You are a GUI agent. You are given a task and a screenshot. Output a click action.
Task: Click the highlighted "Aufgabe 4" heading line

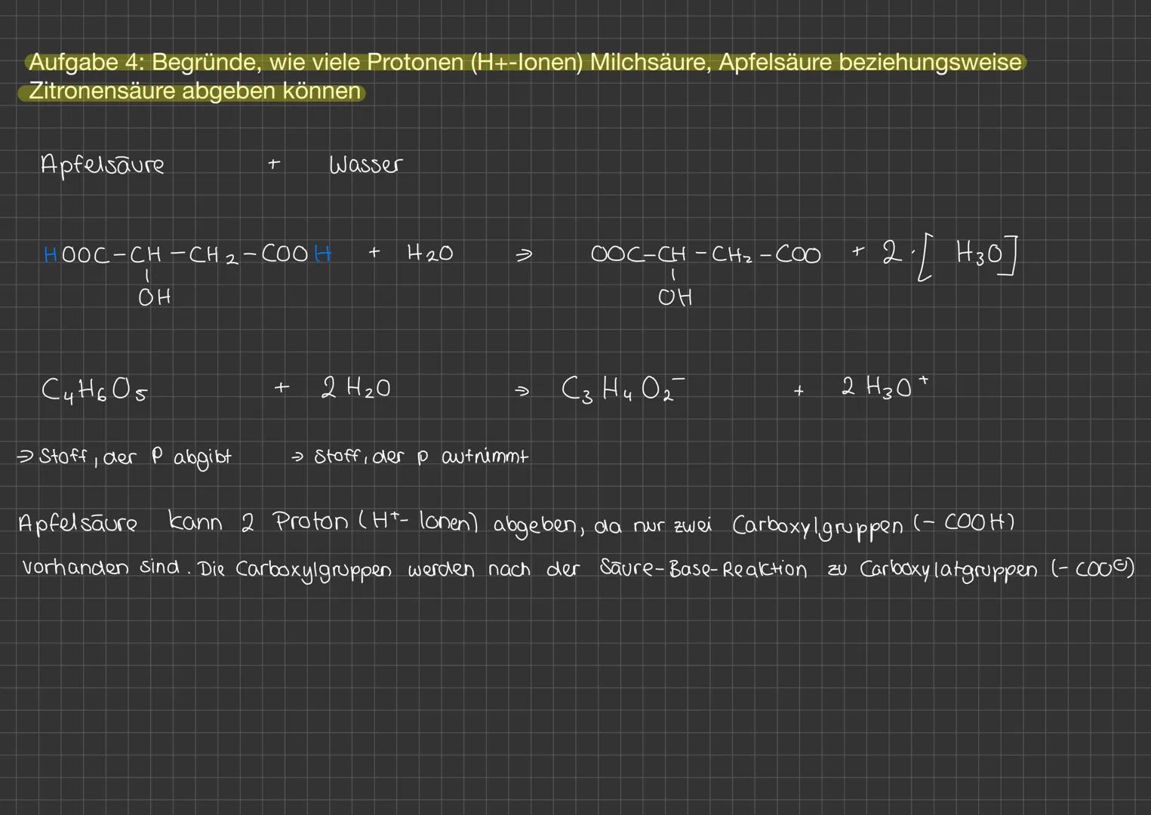click(525, 62)
